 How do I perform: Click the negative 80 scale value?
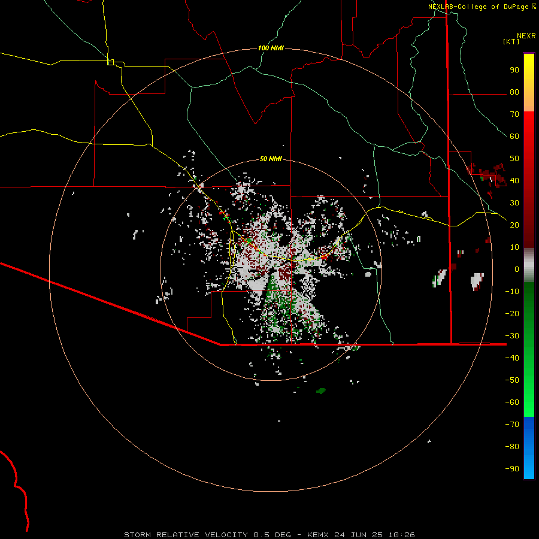tap(512, 447)
